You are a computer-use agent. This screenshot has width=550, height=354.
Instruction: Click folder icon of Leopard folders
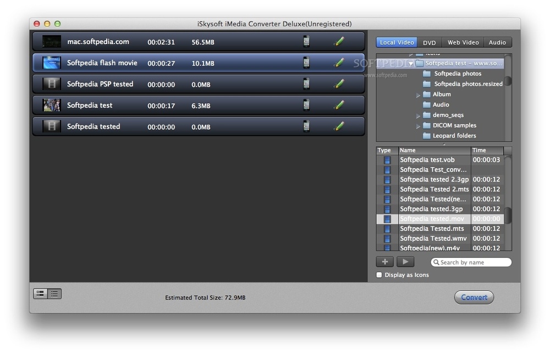[x=427, y=136]
